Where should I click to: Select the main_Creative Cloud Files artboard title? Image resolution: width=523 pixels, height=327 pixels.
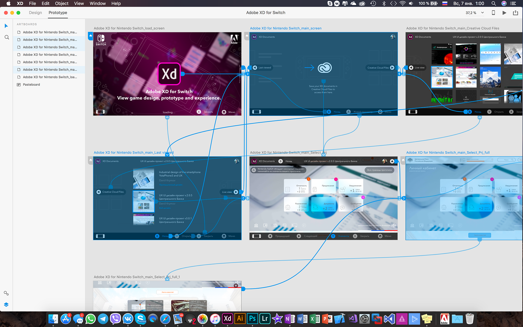pyautogui.click(x=453, y=28)
